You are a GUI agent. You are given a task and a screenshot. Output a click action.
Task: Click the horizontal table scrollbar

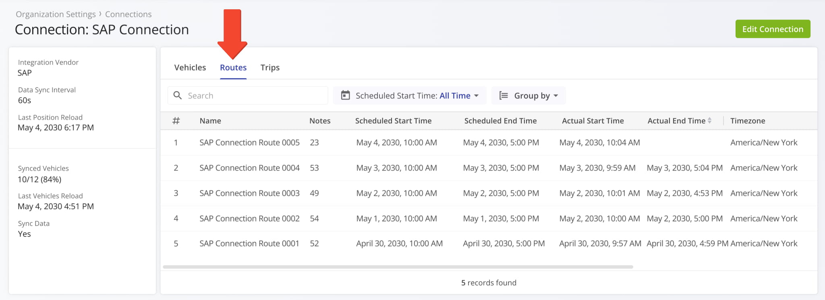(398, 267)
